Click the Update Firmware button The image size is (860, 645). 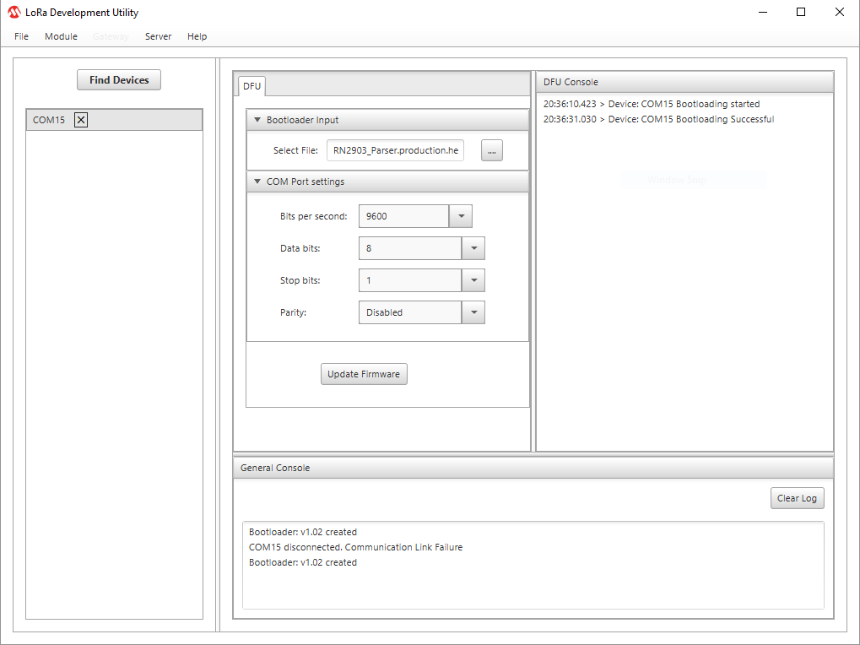click(364, 374)
